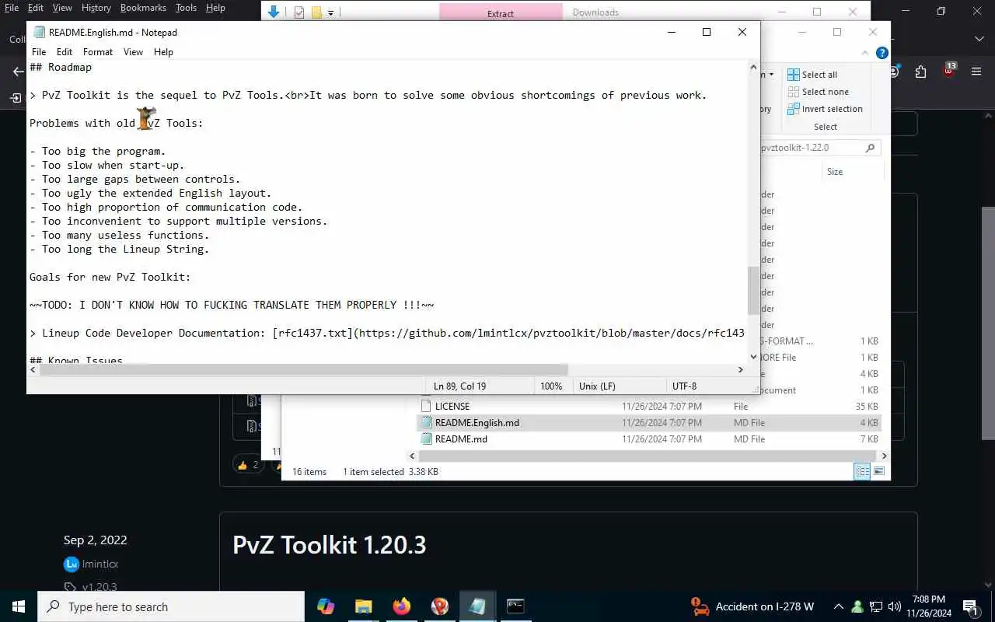
Task: Open Notepad taskbar icon
Action: point(477,606)
